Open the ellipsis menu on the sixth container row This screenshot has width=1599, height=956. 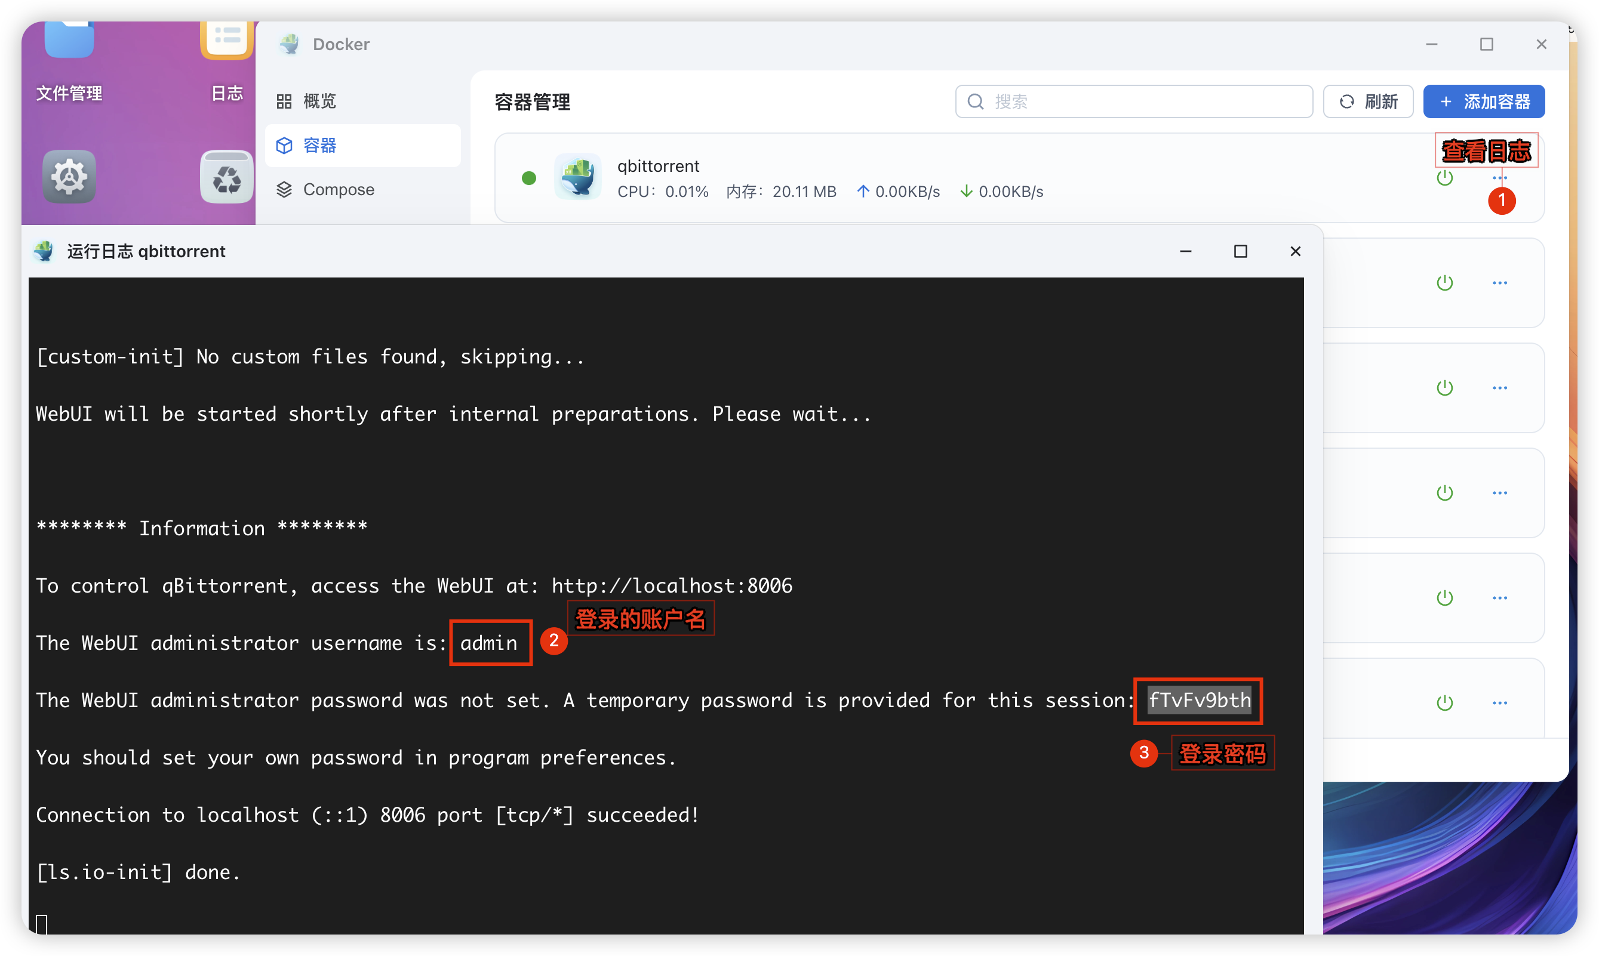coord(1500,703)
